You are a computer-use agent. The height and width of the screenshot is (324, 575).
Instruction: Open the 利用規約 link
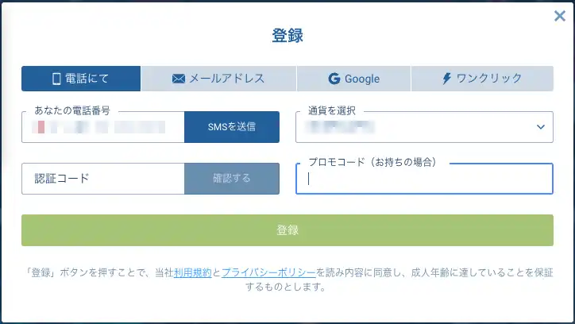[193, 272]
